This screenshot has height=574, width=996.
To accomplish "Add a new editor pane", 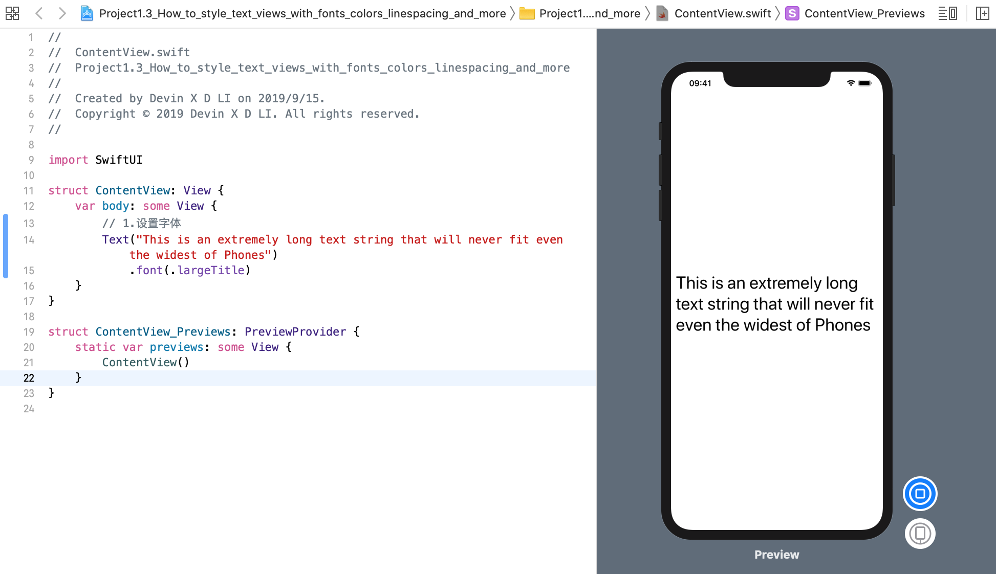I will click(983, 13).
